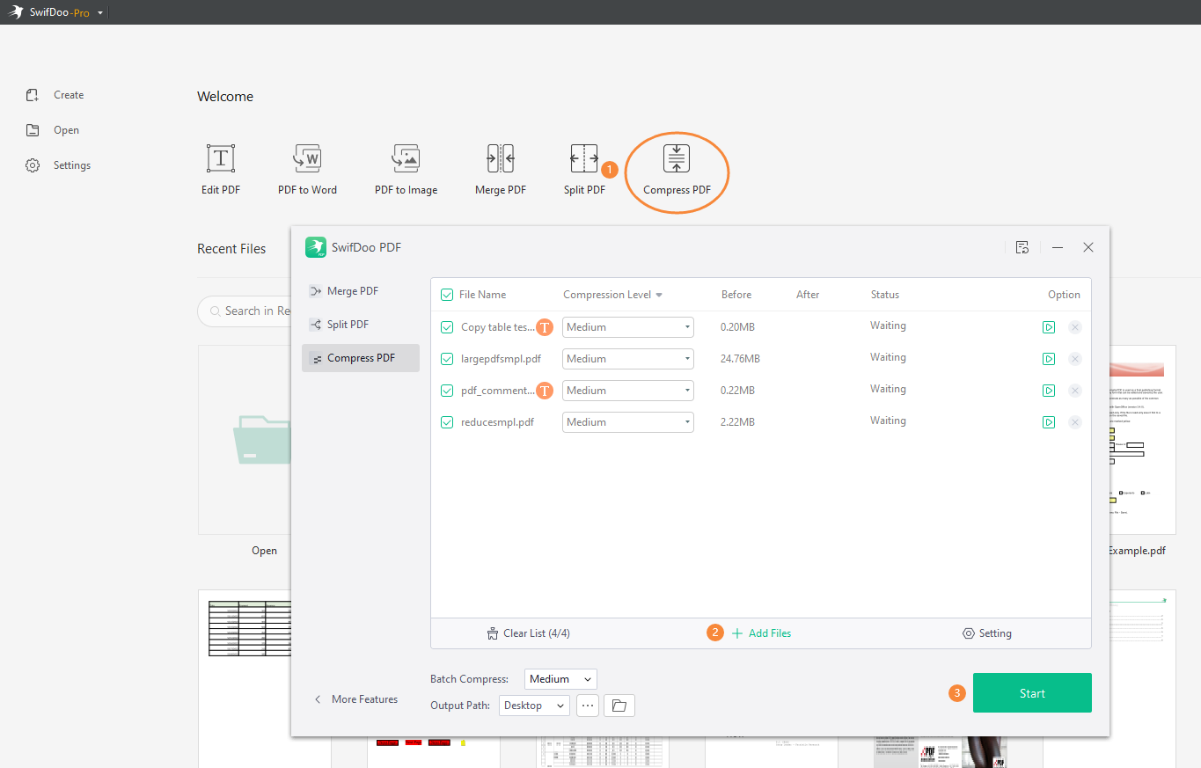The height and width of the screenshot is (768, 1201).
Task: Start compression for reducesmpl.pdf row
Action: pos(1049,422)
